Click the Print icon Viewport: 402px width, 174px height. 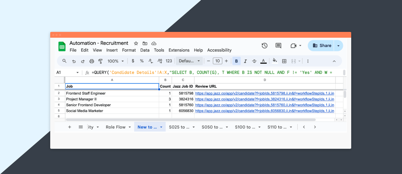(x=91, y=61)
